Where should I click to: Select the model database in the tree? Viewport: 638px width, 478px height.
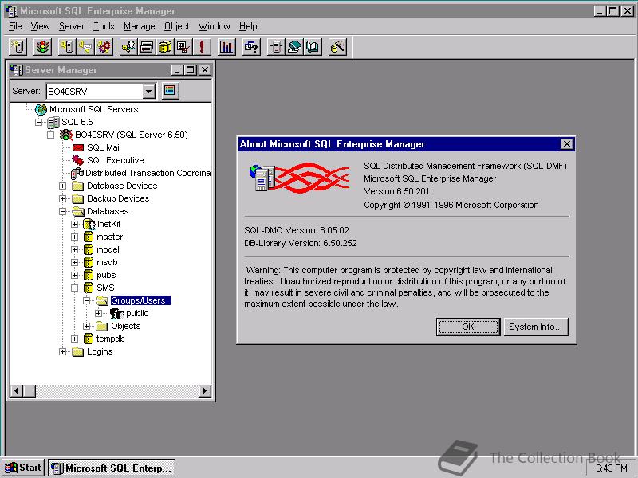tap(108, 249)
